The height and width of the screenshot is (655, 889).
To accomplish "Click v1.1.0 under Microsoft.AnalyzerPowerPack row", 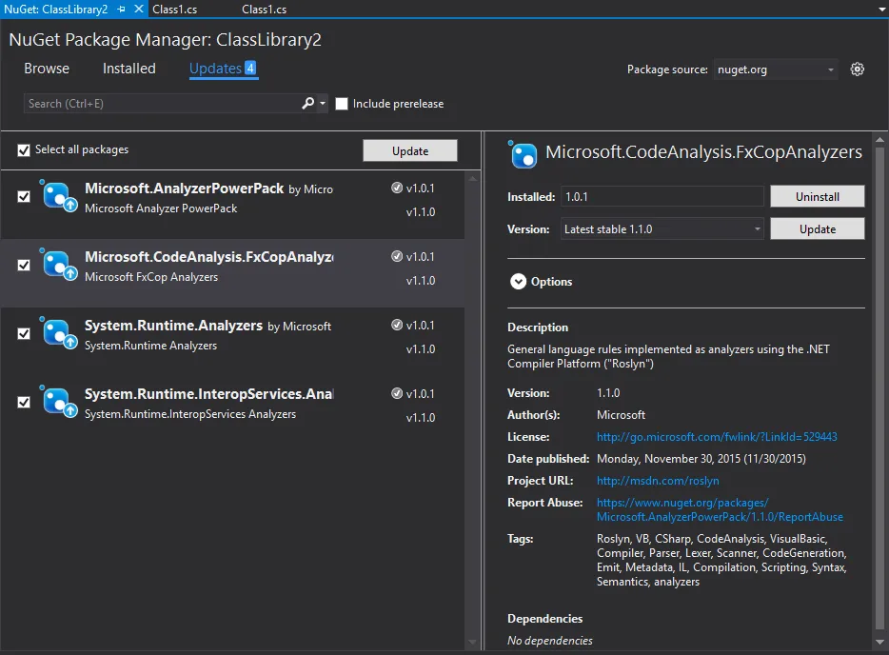I will pyautogui.click(x=421, y=212).
